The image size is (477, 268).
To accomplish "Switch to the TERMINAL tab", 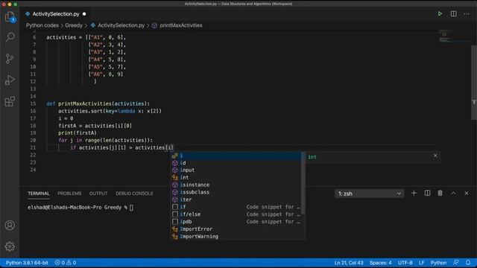I will [x=38, y=194].
